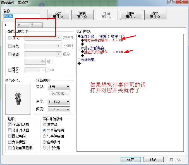Click the 清空事件页 button

[155, 15]
